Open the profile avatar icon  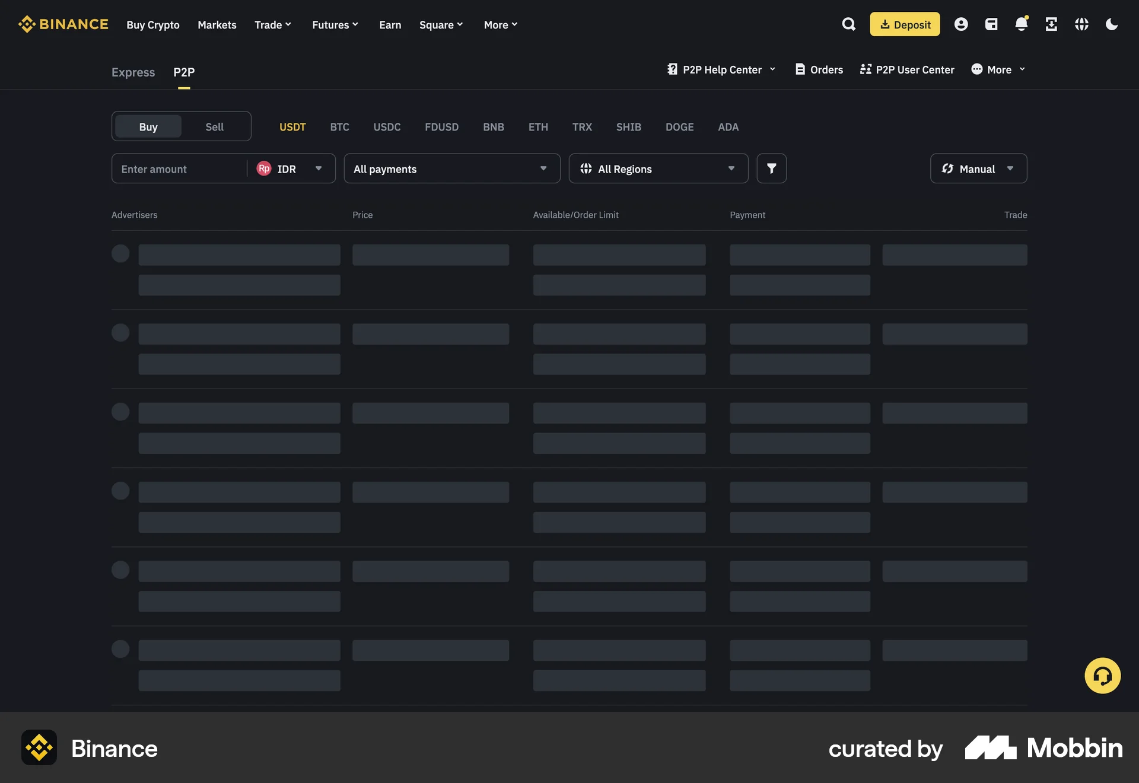961,24
